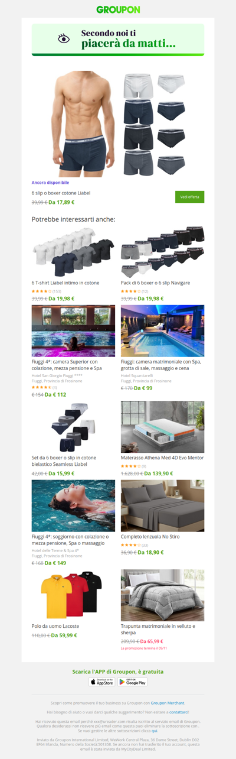Open the Materasso Athena mattress image

pyautogui.click(x=162, y=427)
